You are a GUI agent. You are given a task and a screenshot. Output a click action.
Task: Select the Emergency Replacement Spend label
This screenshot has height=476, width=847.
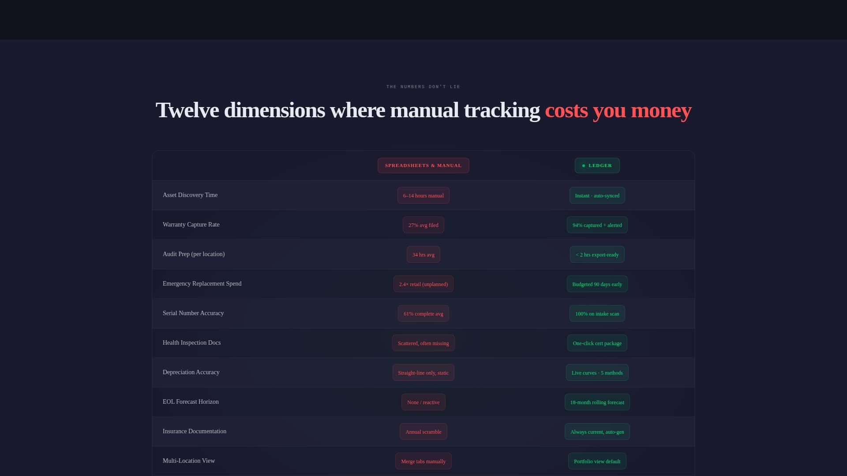point(202,284)
